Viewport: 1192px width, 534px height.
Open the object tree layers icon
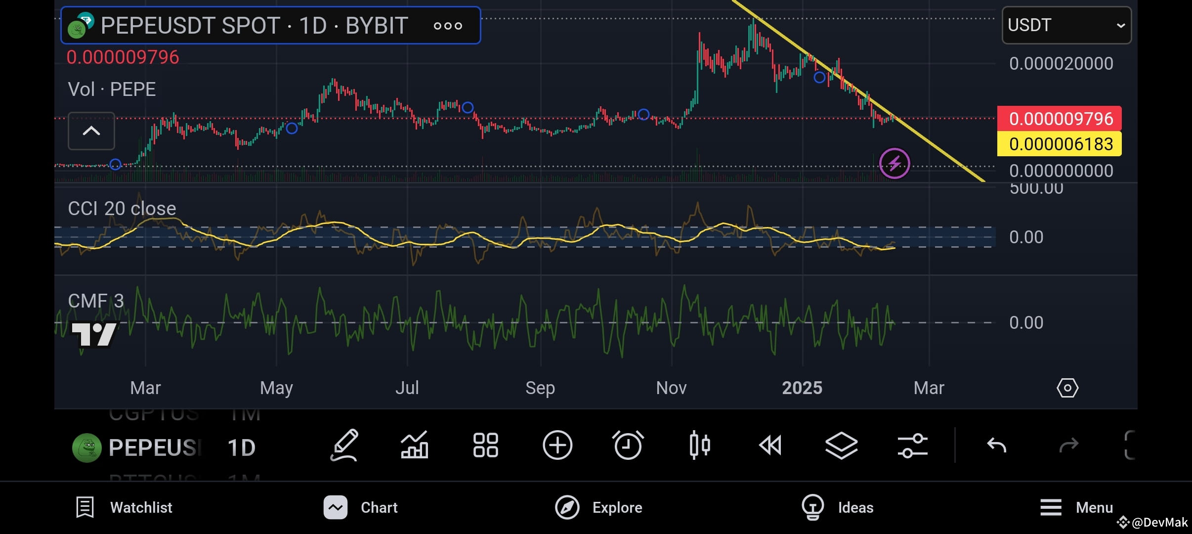tap(841, 445)
